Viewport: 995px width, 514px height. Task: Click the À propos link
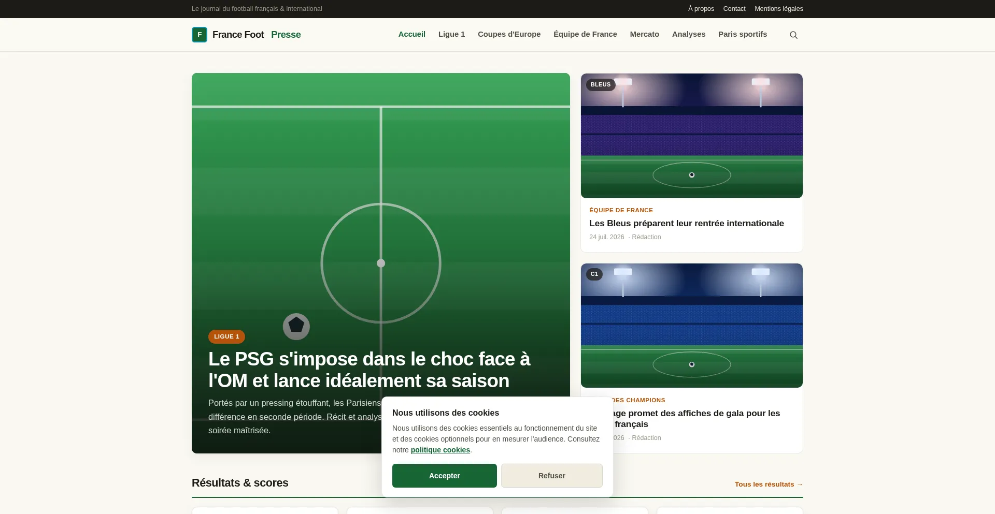[701, 9]
